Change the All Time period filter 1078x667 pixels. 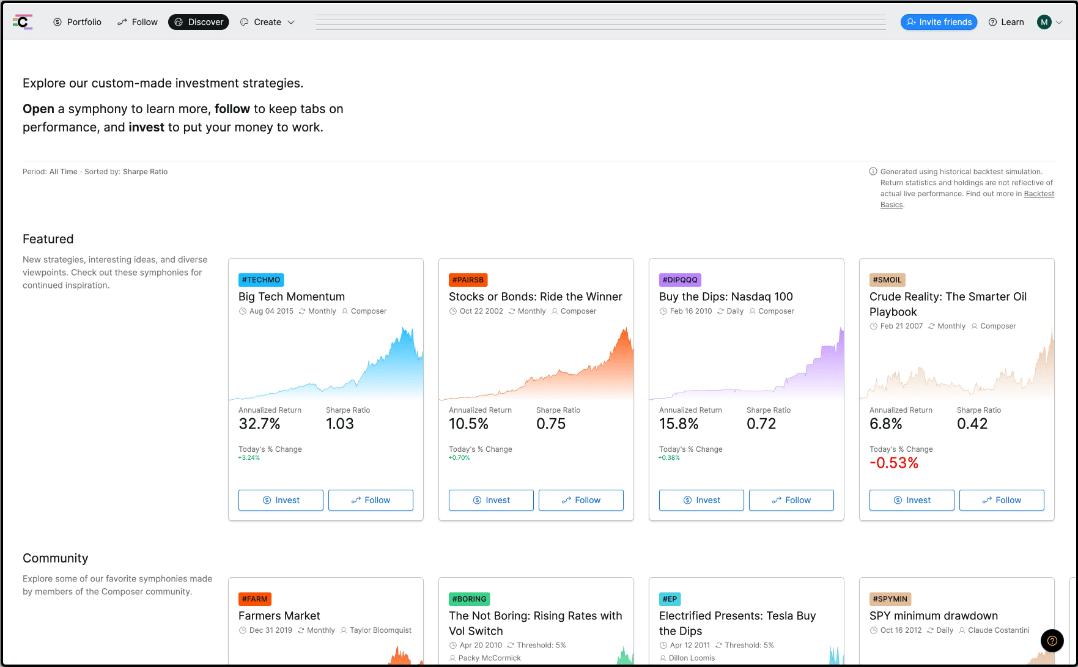63,172
